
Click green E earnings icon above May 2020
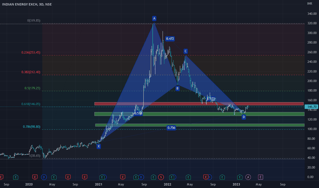pos(54,177)
